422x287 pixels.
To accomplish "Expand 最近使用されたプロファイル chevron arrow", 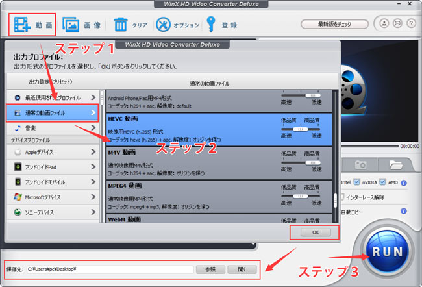I will 93,97.
